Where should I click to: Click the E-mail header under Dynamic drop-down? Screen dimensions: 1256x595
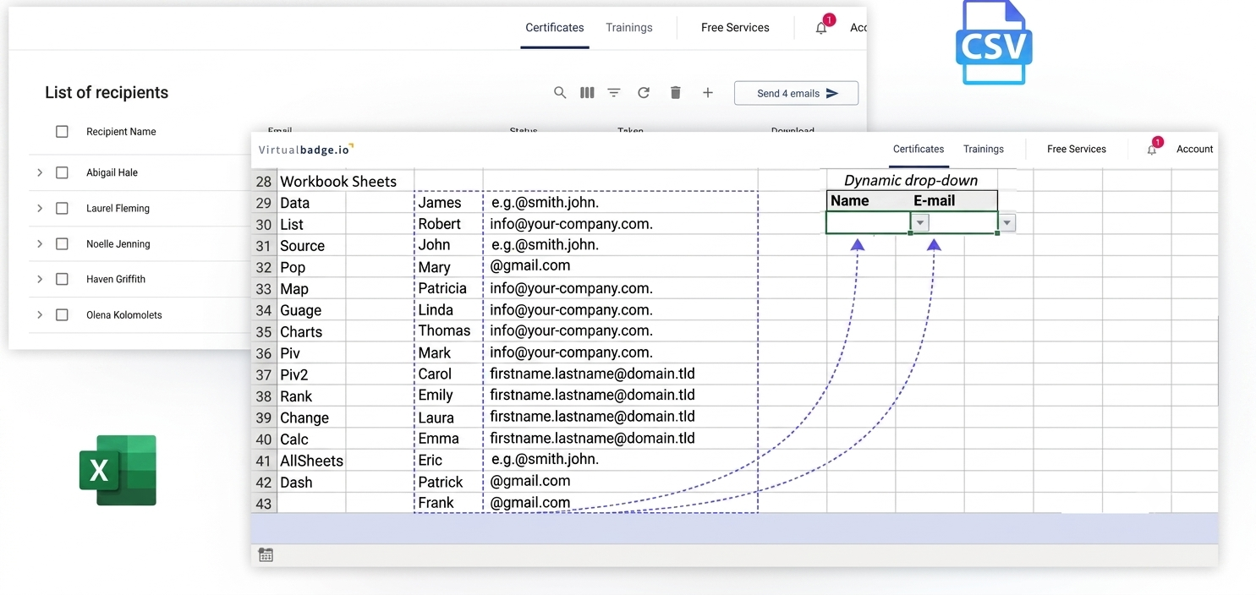coord(935,201)
